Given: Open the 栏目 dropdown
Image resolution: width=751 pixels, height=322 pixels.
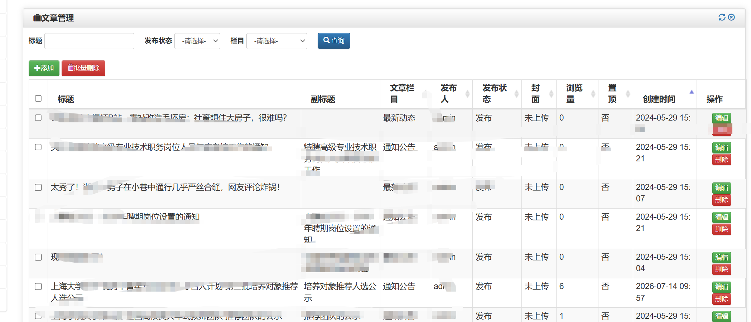Looking at the screenshot, I should 277,41.
